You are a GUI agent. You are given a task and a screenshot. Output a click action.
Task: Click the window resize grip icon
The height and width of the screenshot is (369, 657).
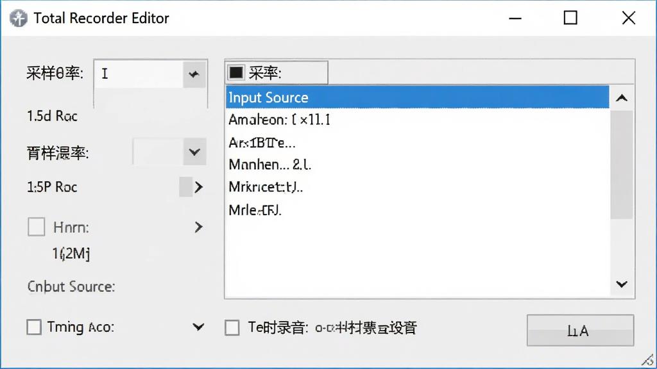pyautogui.click(x=649, y=360)
